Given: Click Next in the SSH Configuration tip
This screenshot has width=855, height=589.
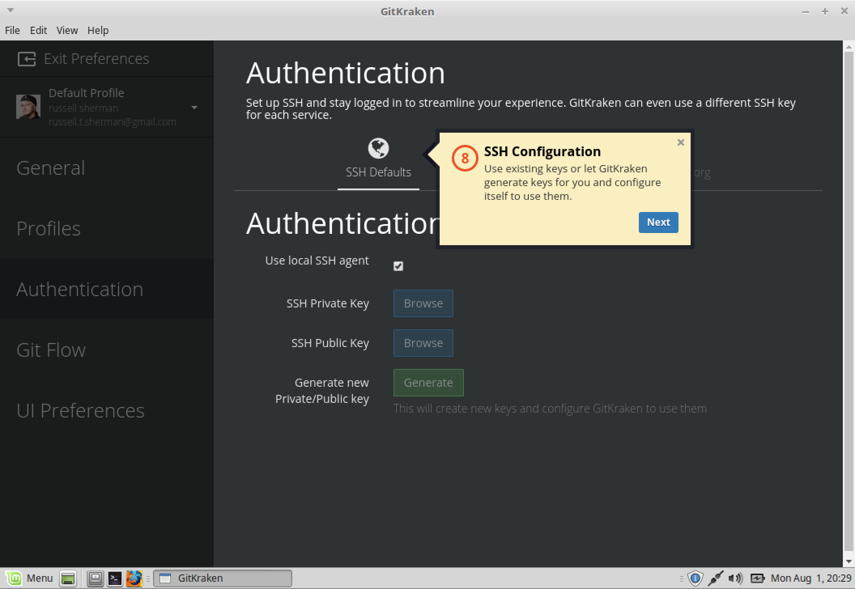Looking at the screenshot, I should tap(658, 222).
